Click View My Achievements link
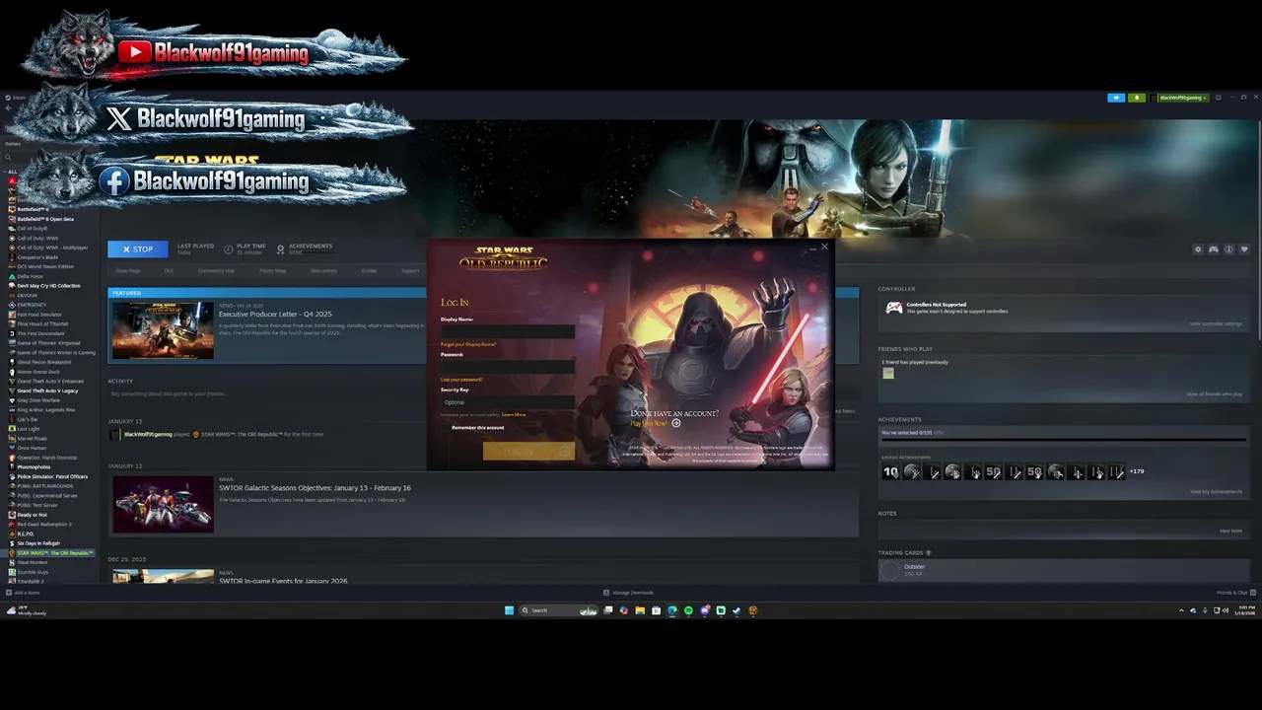This screenshot has height=710, width=1262. click(1216, 491)
